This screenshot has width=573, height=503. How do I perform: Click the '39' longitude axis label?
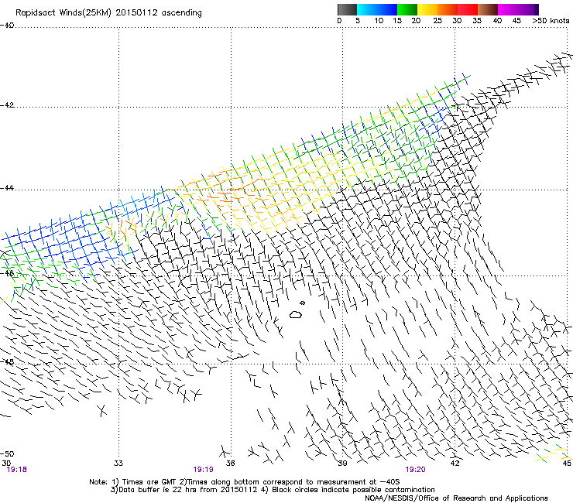(x=342, y=463)
